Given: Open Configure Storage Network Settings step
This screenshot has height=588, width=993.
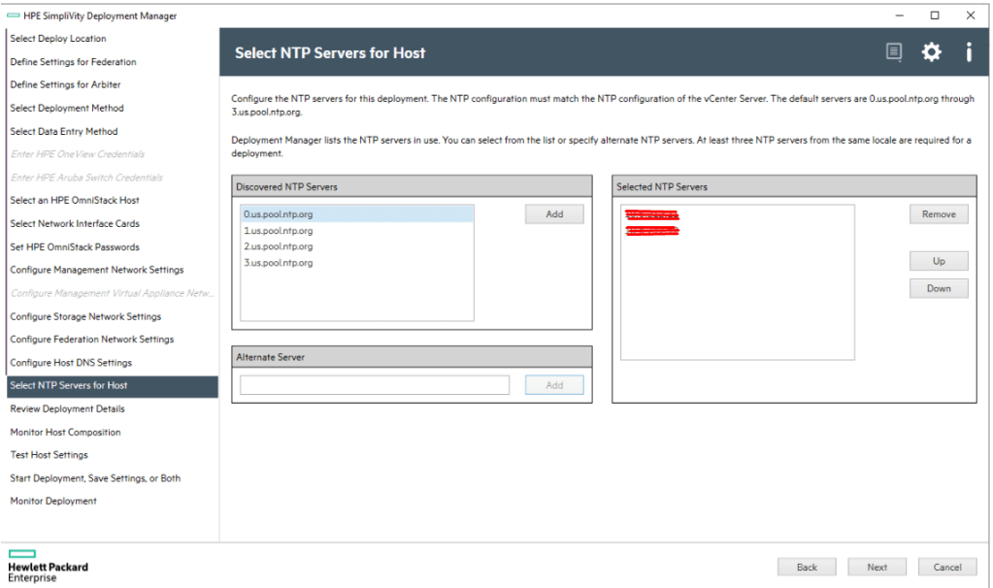Looking at the screenshot, I should (85, 316).
